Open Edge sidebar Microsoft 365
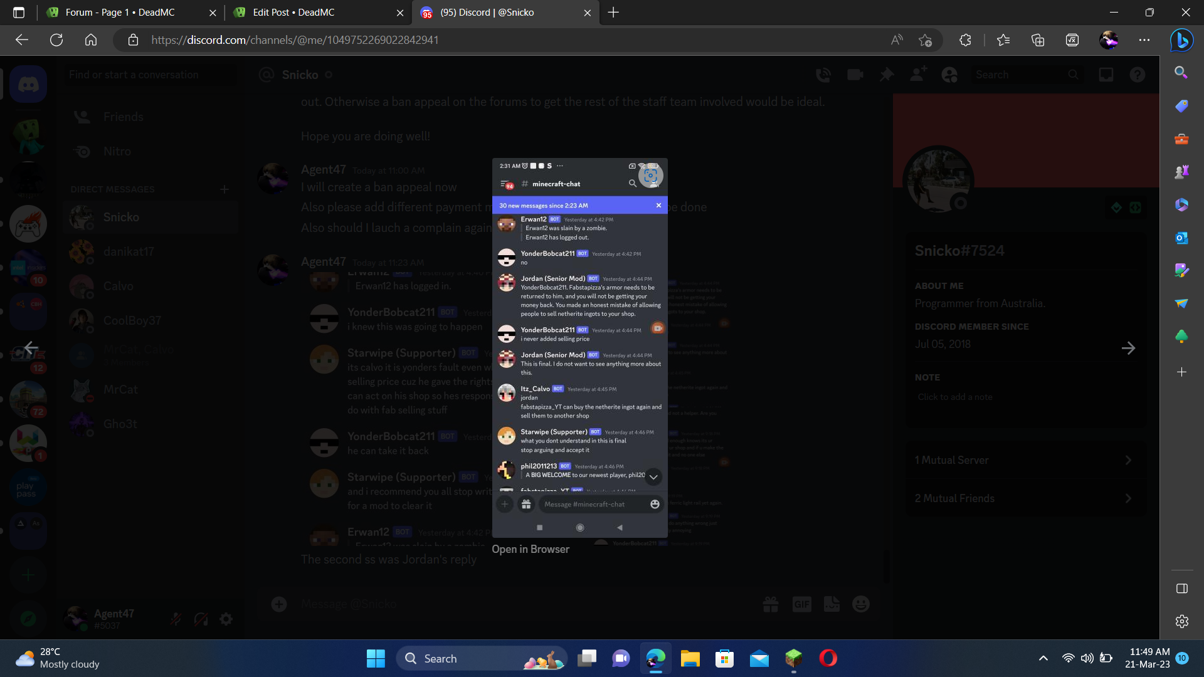This screenshot has width=1204, height=677. (x=1181, y=205)
